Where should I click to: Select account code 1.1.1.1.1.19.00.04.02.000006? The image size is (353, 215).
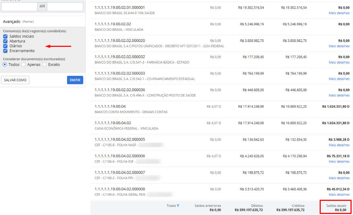[120, 156]
